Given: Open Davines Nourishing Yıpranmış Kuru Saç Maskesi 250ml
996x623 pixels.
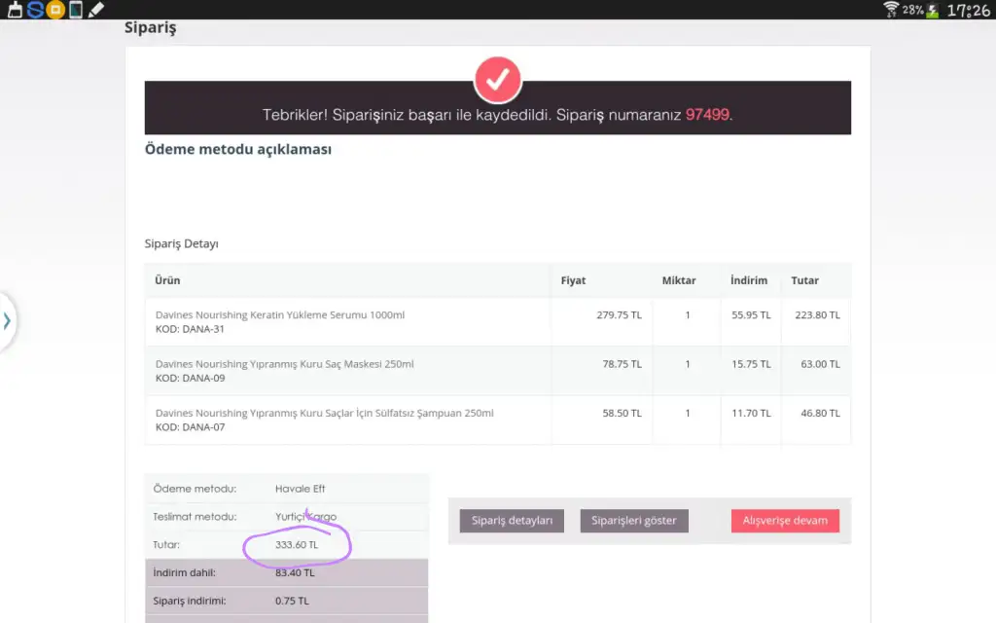Looking at the screenshot, I should [285, 364].
